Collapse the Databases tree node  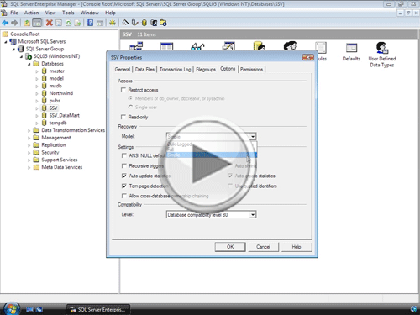point(29,64)
